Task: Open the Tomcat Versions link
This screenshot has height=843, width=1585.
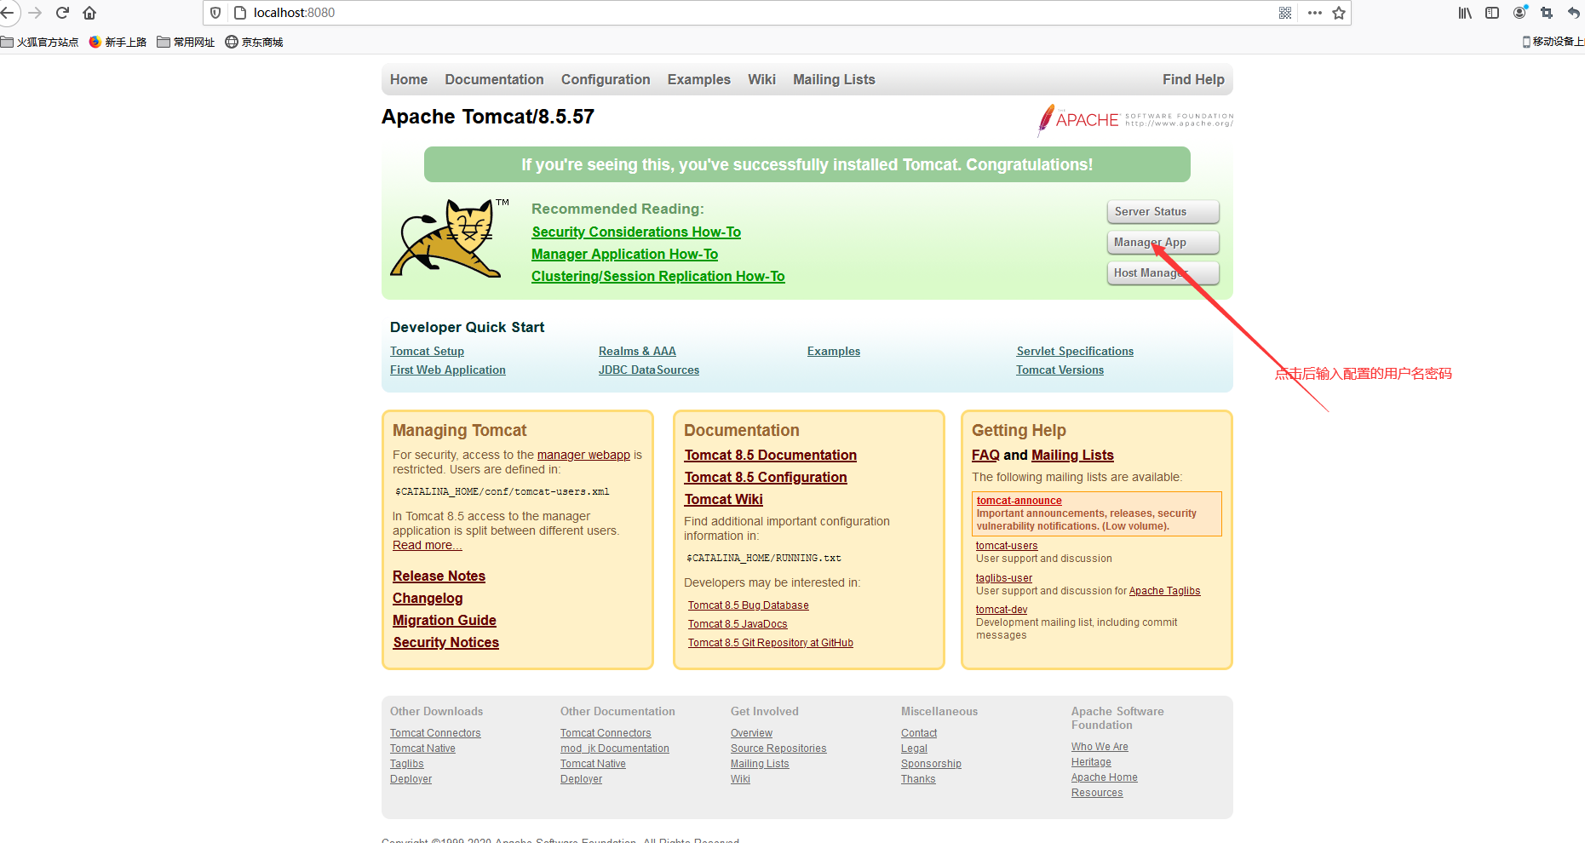Action: (x=1060, y=370)
